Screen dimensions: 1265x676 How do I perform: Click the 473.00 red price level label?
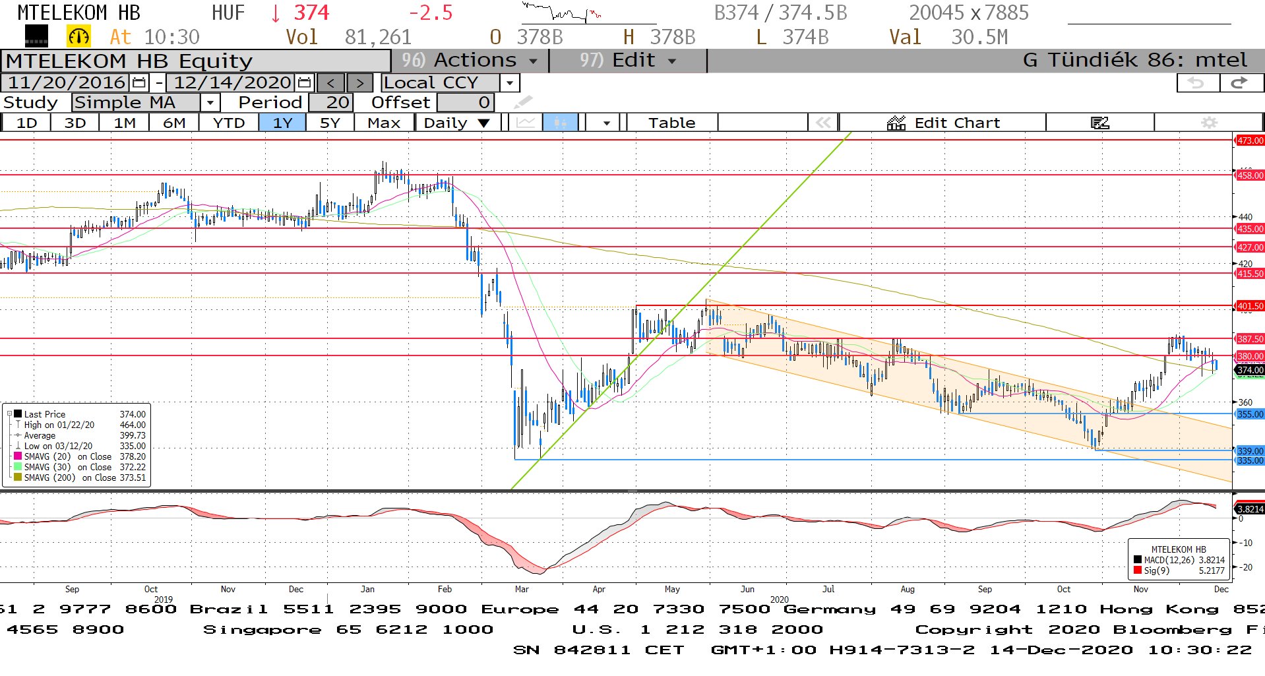coord(1250,140)
